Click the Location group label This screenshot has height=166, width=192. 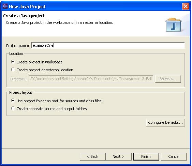[16, 54]
